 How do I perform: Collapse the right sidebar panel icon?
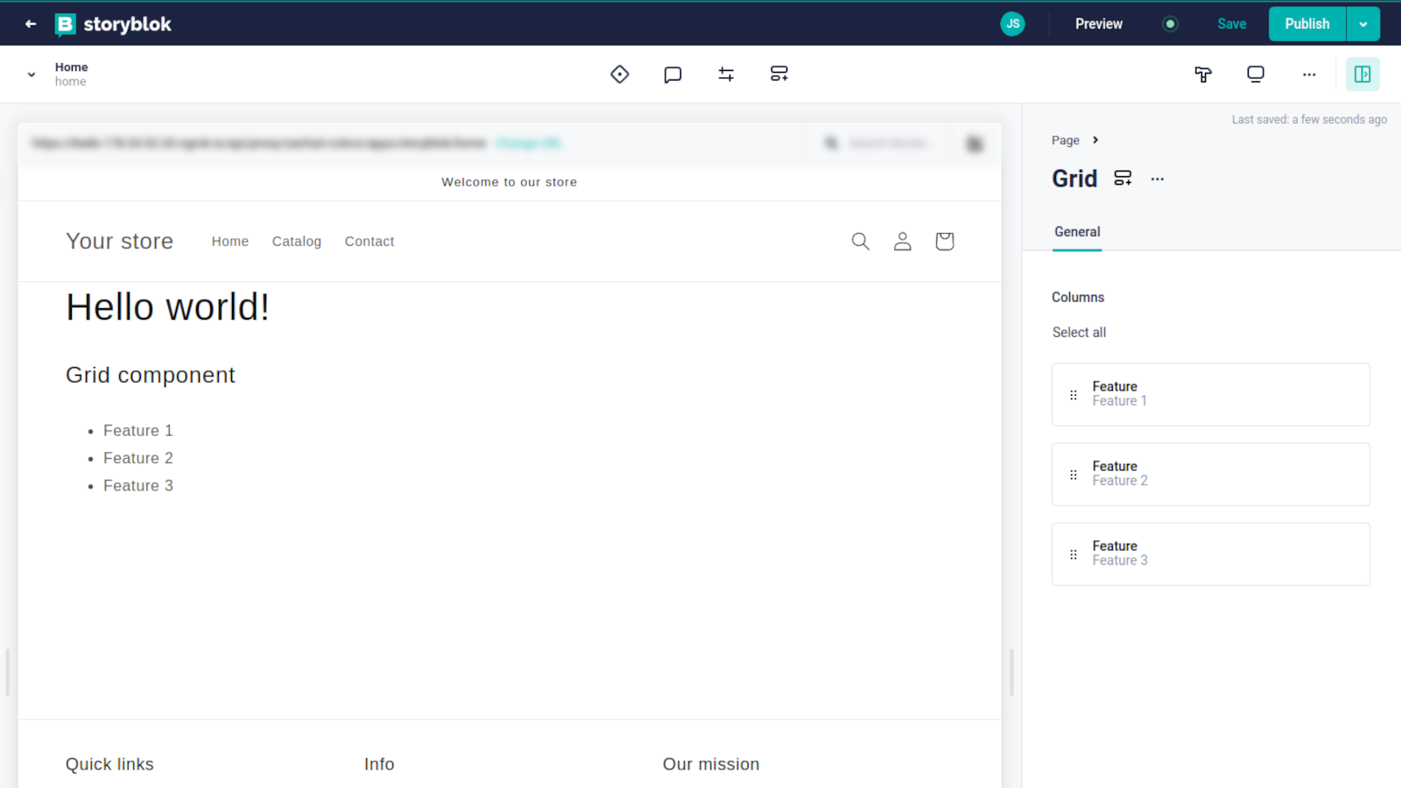tap(1362, 74)
